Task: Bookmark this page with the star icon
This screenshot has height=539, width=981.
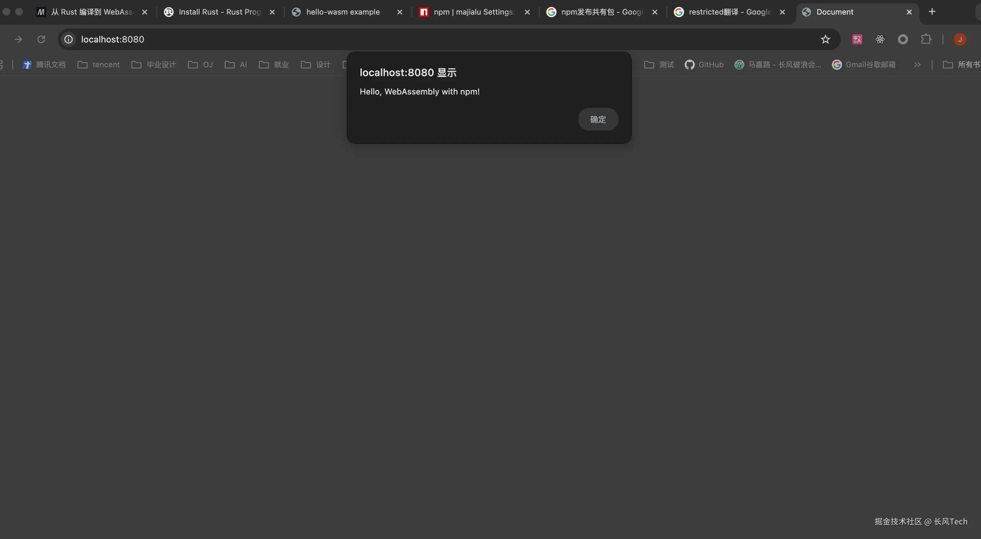Action: click(x=825, y=39)
